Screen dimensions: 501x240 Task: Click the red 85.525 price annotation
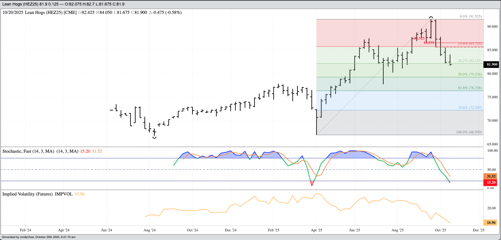[419, 38]
